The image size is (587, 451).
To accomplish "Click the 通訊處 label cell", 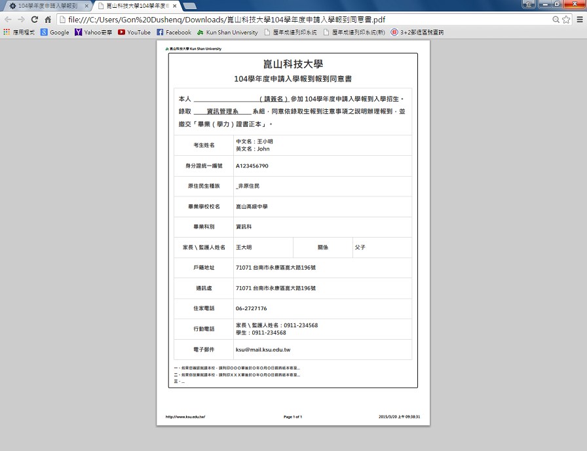I will [204, 288].
